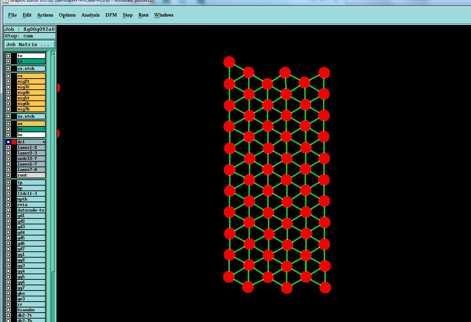Viewport: 471px width, 322px height.
Task: Click the Step: cam label
Action: tap(30, 36)
